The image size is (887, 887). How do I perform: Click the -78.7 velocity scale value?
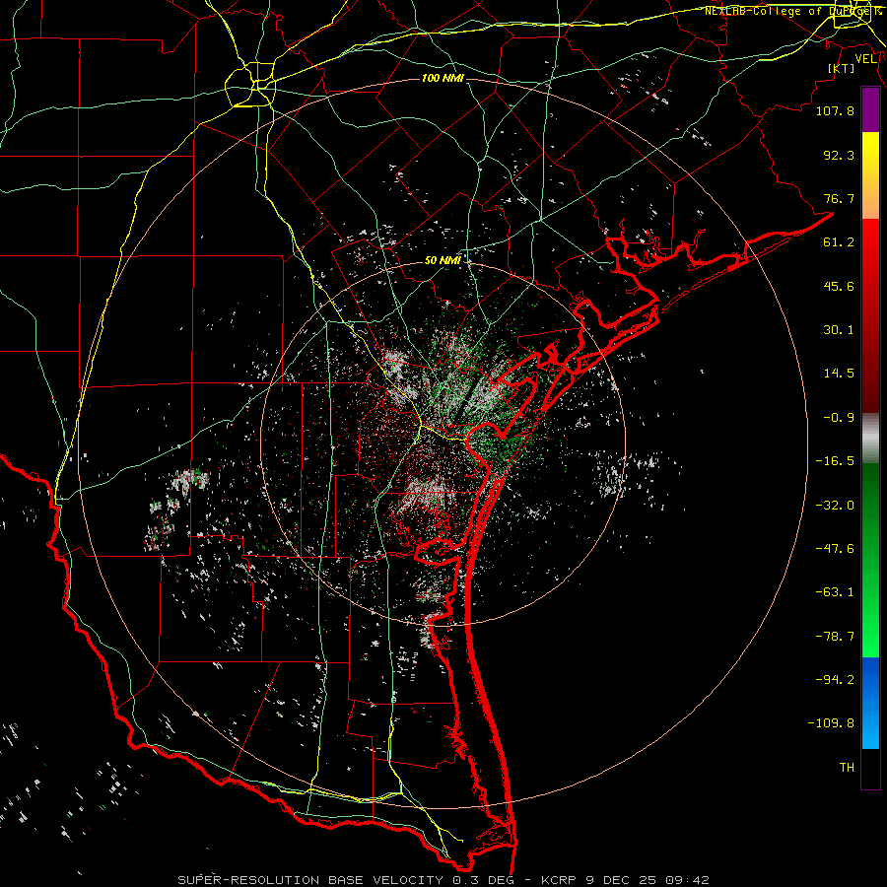pos(835,637)
